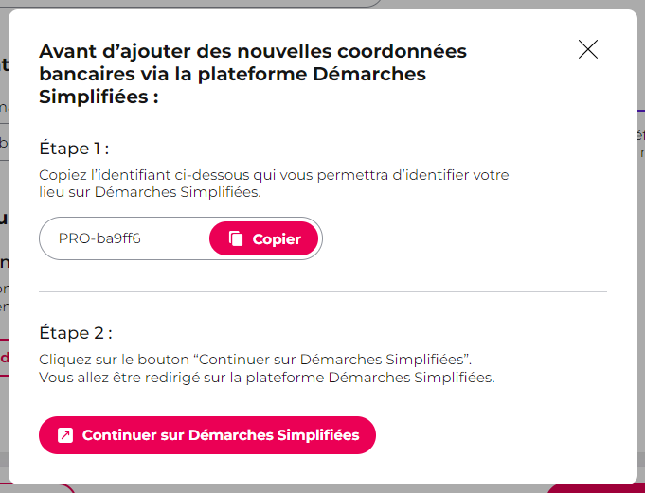The image size is (645, 493).
Task: Click the external-link arrow icon
Action: coord(65,435)
